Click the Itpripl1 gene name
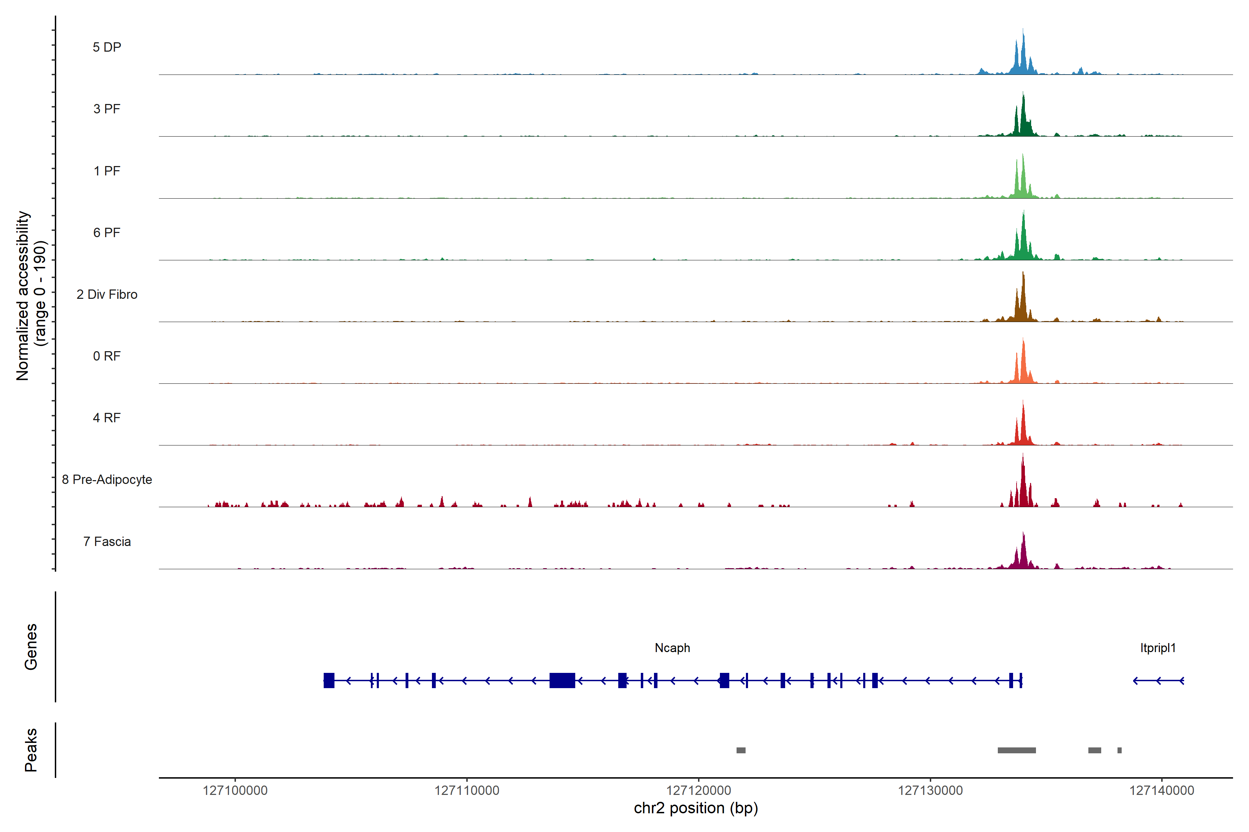1249x832 pixels. coord(1158,648)
